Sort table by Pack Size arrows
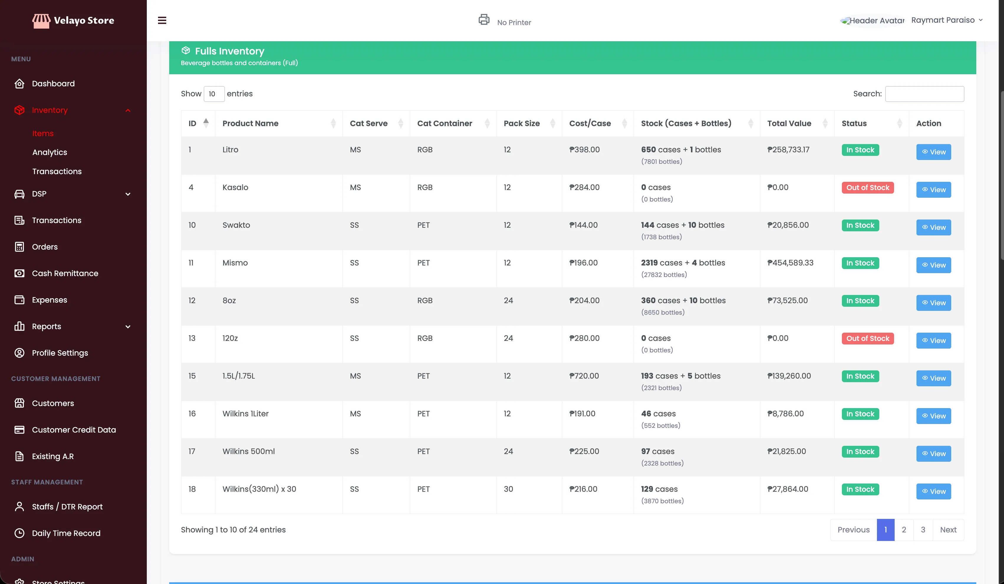The width and height of the screenshot is (1004, 584). point(553,123)
